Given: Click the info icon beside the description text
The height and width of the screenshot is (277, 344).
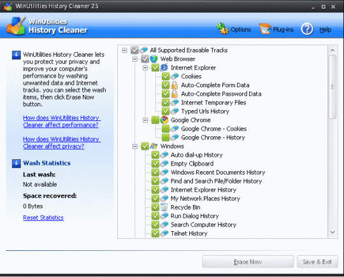Looking at the screenshot, I should tap(16, 55).
